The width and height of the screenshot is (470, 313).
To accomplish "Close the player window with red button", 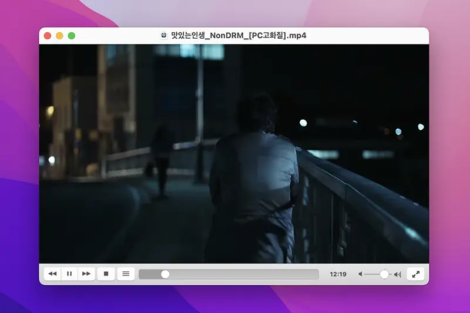I will pyautogui.click(x=48, y=36).
